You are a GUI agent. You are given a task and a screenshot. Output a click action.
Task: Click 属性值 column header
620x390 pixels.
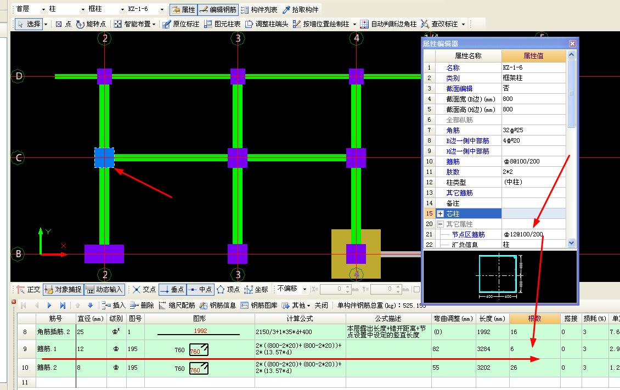pos(533,56)
